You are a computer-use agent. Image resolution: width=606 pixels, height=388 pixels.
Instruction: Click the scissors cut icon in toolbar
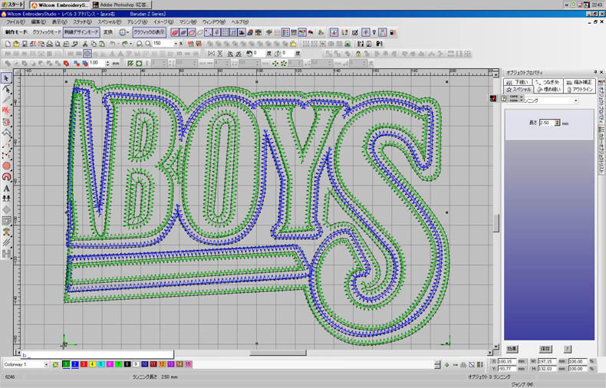click(84, 44)
